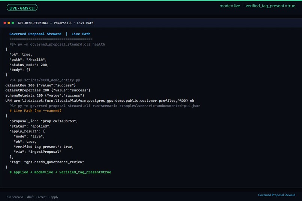The height and width of the screenshot is (201, 302).
Task: Click the green maximize dot on terminal window
Action: coord(13,23)
